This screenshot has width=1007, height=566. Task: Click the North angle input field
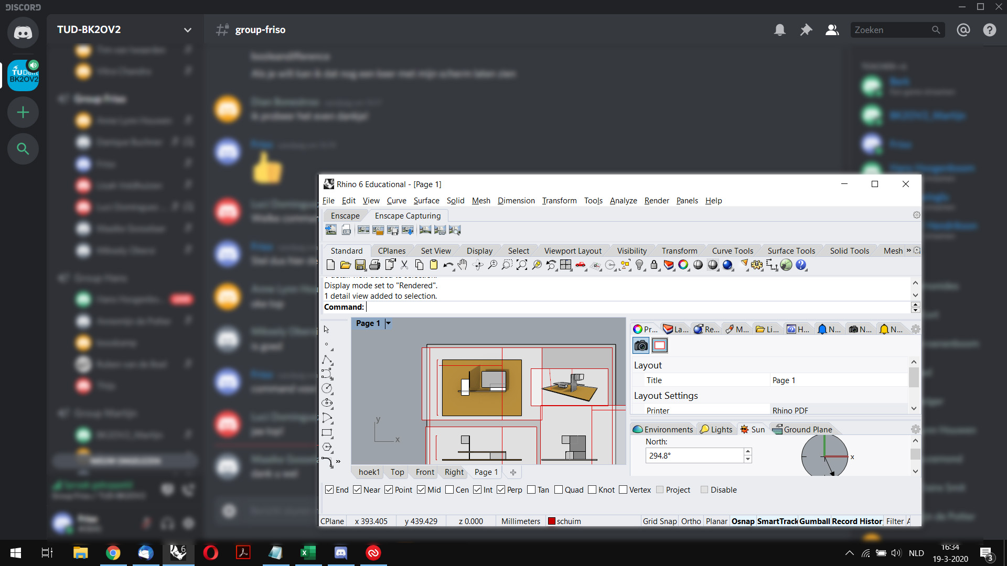(694, 456)
